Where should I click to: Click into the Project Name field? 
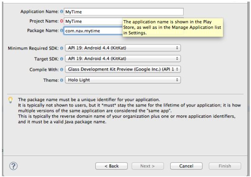pyautogui.click(x=93, y=21)
